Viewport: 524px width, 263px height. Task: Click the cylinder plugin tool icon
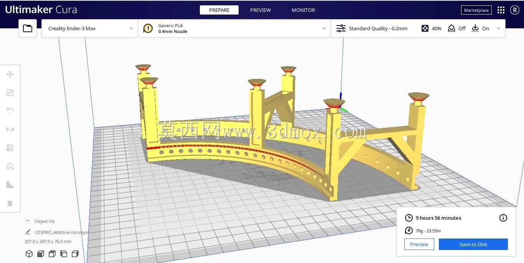[10, 203]
